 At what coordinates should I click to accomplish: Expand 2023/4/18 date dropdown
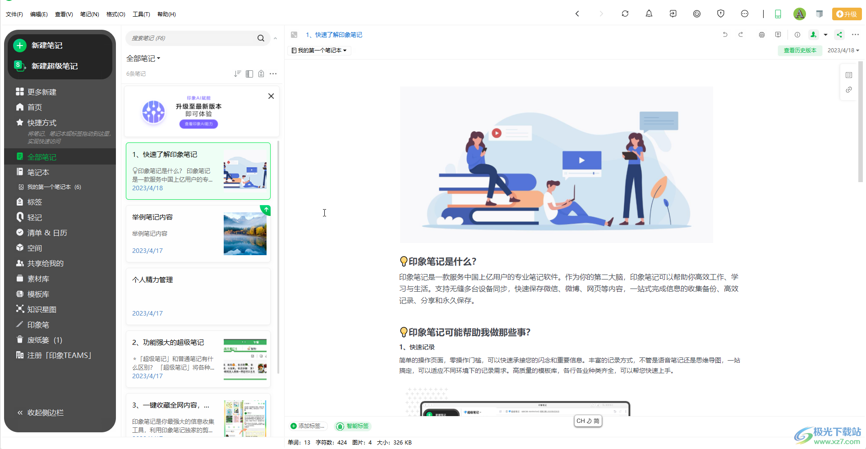pyautogui.click(x=843, y=50)
